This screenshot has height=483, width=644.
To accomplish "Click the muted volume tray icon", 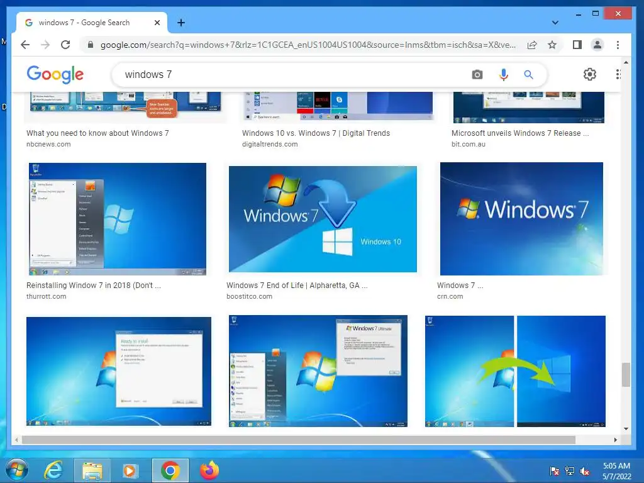I will pos(585,470).
